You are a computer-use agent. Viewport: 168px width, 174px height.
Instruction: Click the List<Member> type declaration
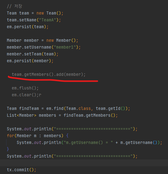click(22, 115)
